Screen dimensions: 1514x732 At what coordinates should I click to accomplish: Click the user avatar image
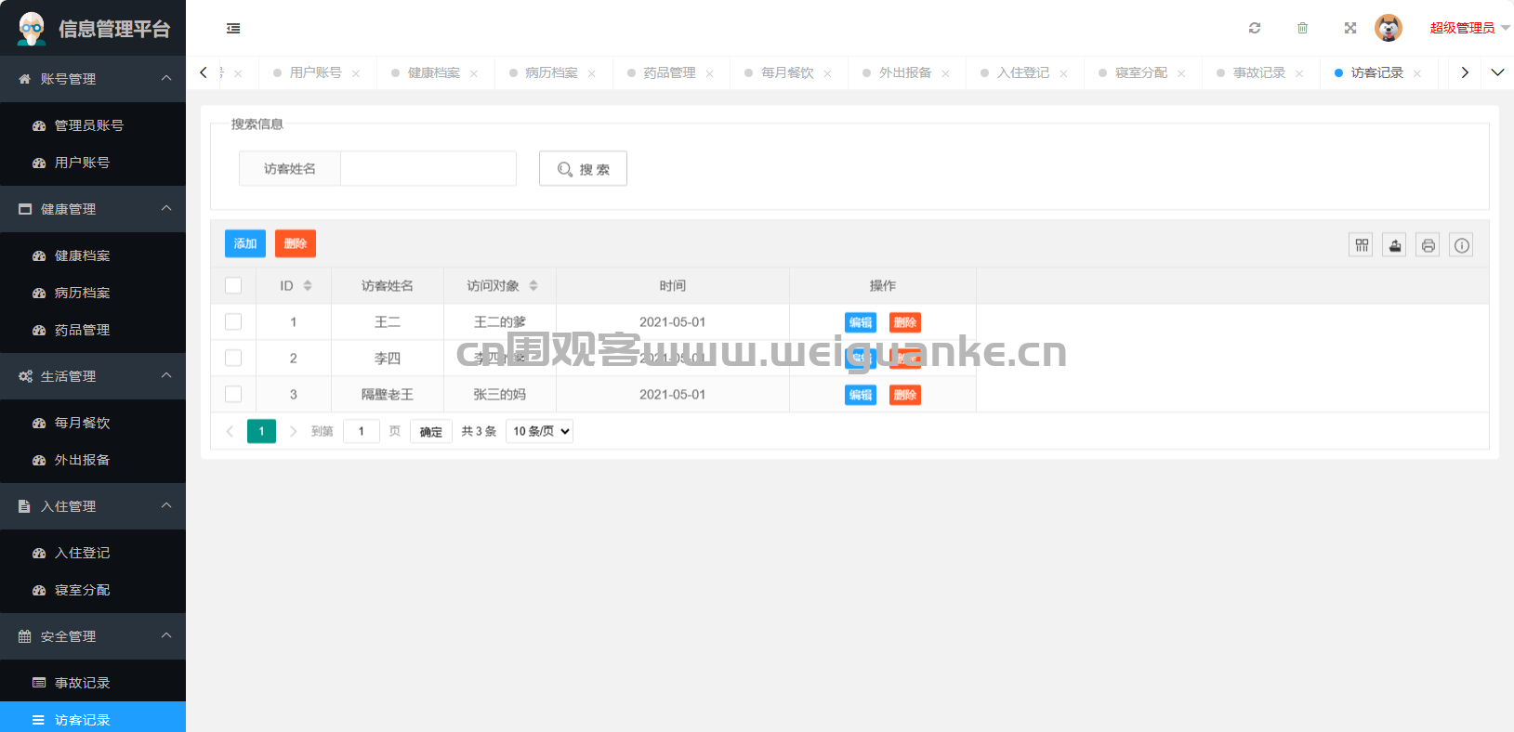click(x=1389, y=28)
